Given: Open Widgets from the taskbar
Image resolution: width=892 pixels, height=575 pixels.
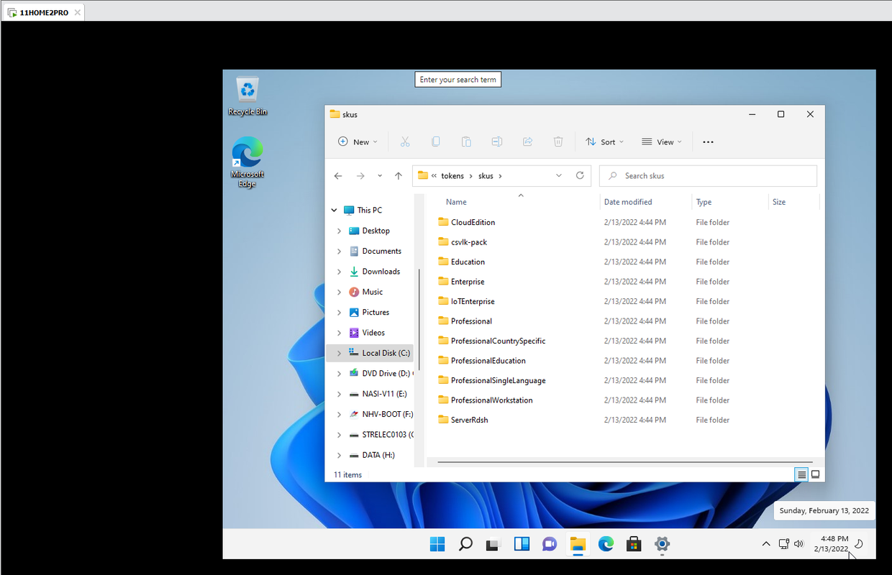Looking at the screenshot, I should (522, 544).
